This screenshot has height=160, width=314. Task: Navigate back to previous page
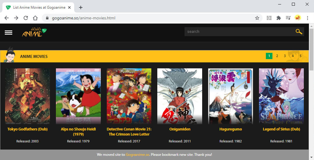tap(7, 18)
